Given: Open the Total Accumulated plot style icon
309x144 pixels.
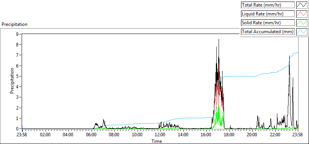Looking at the screenshot, I should pos(302,31).
